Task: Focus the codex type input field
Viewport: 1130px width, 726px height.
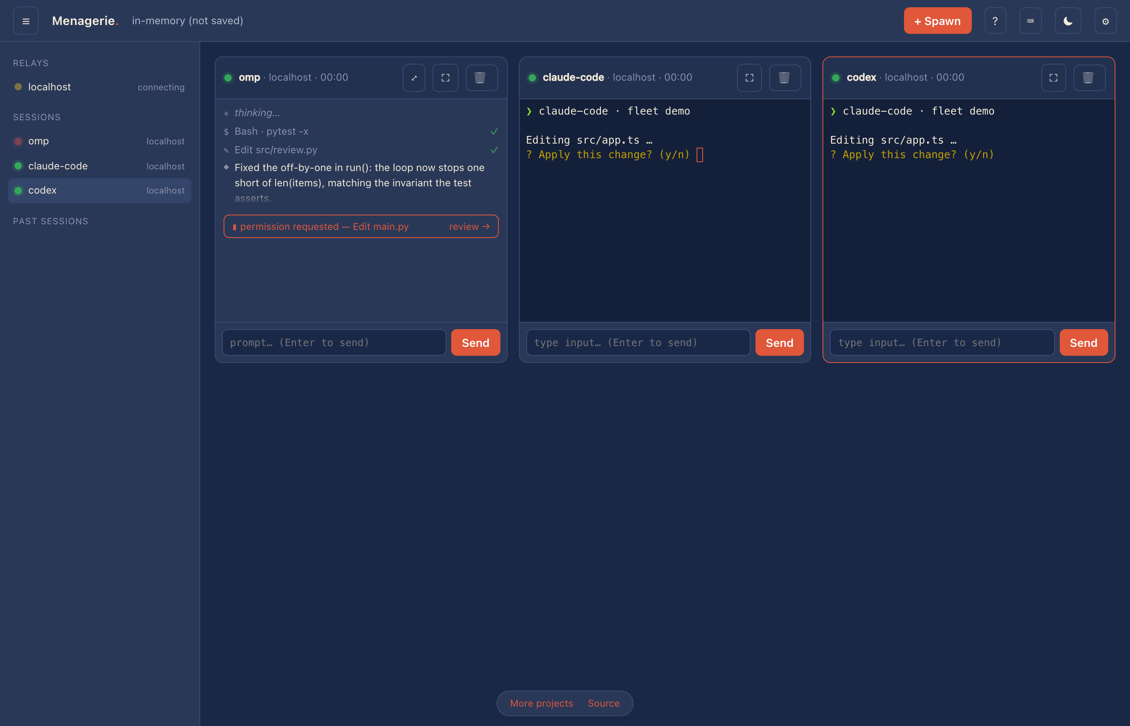Action: pyautogui.click(x=942, y=343)
